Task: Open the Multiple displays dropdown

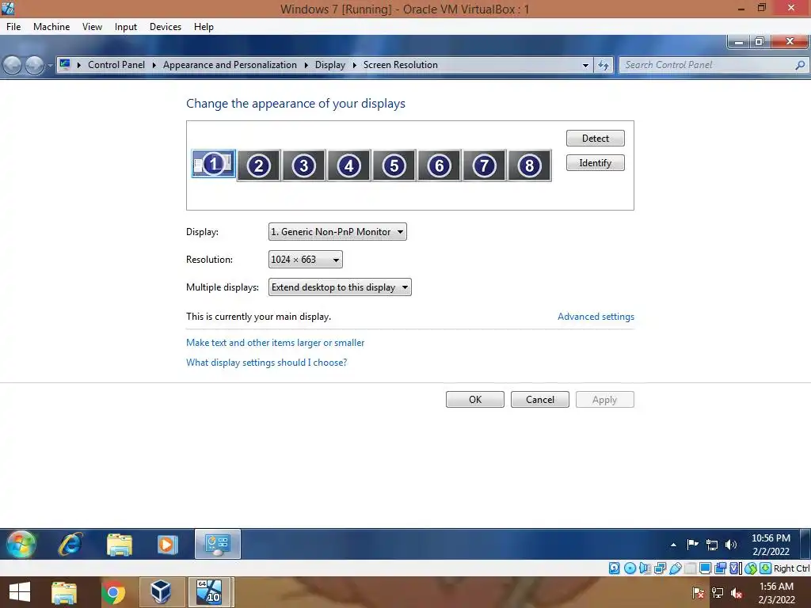Action: 340,287
